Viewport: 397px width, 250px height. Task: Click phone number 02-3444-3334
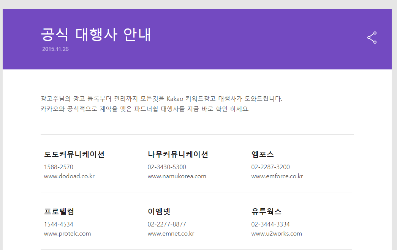point(270,225)
